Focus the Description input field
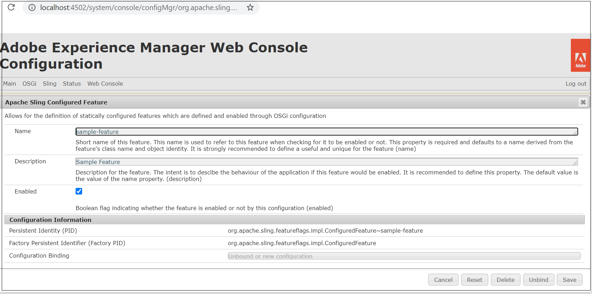Viewport: 592px width, 294px height. point(327,162)
